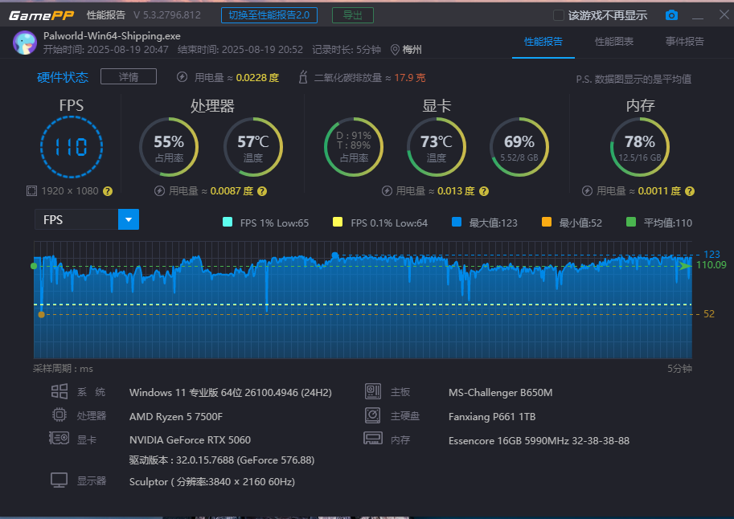Click the monitor icon beside 显示器
Viewport: 734px width, 519px height.
point(59,480)
